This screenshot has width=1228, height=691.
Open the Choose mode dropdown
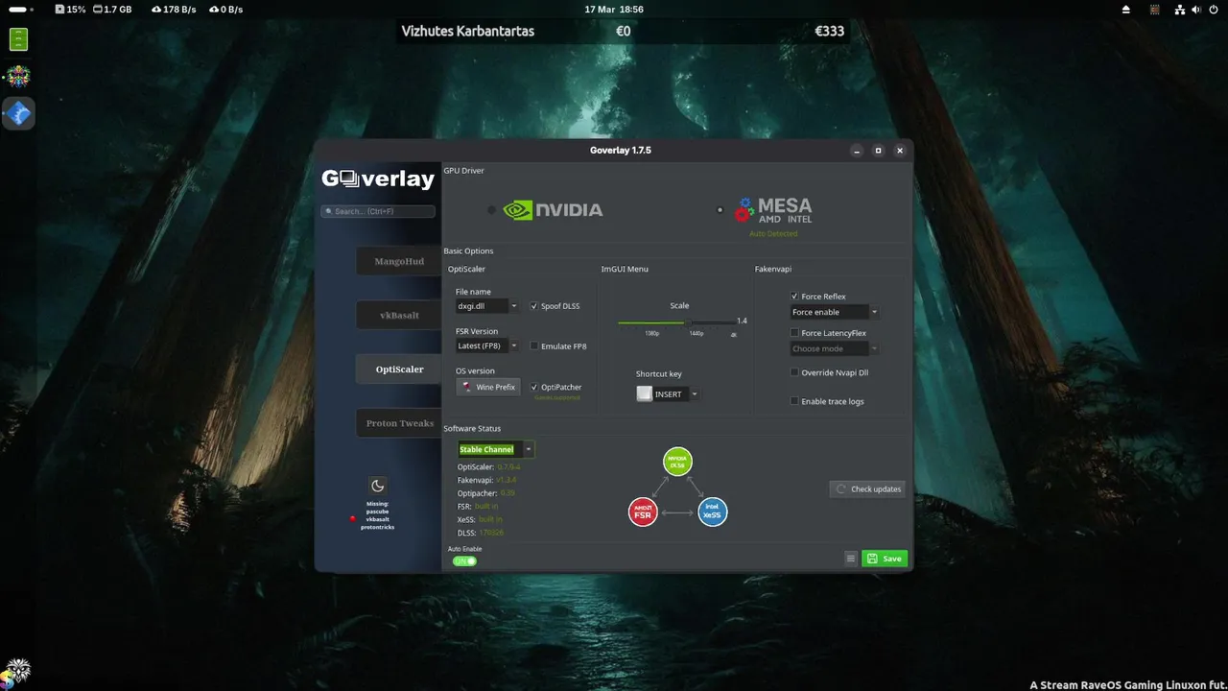[834, 348]
